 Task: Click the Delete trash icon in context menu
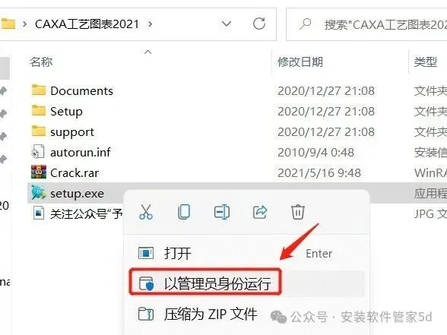pos(298,212)
